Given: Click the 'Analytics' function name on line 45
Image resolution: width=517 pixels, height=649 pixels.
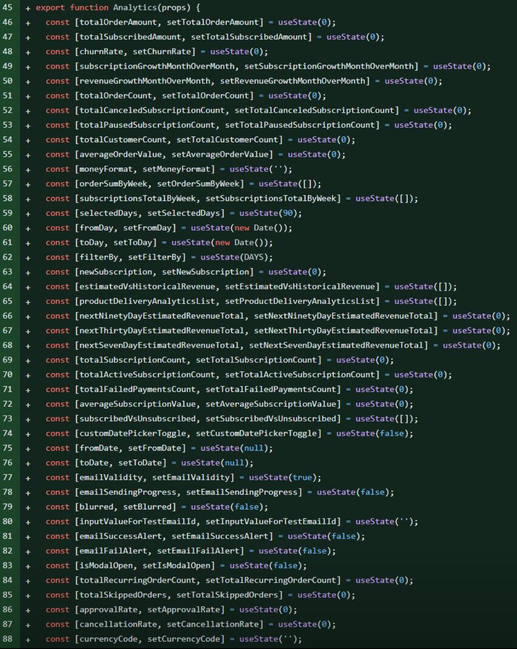Looking at the screenshot, I should (135, 8).
